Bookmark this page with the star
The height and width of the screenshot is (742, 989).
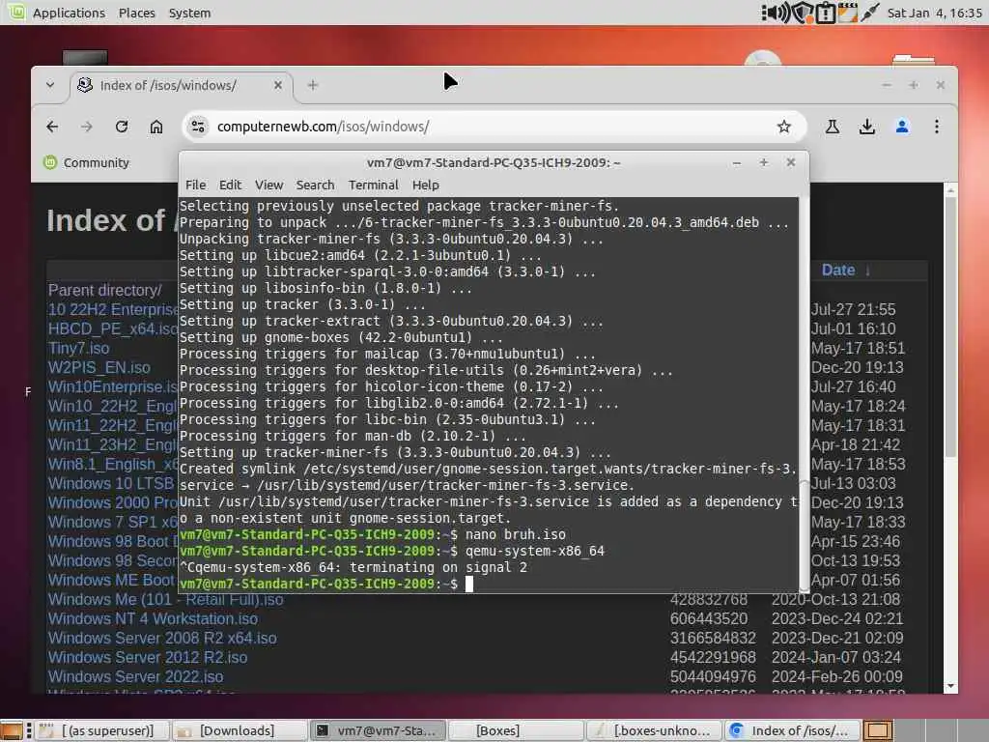[784, 127]
